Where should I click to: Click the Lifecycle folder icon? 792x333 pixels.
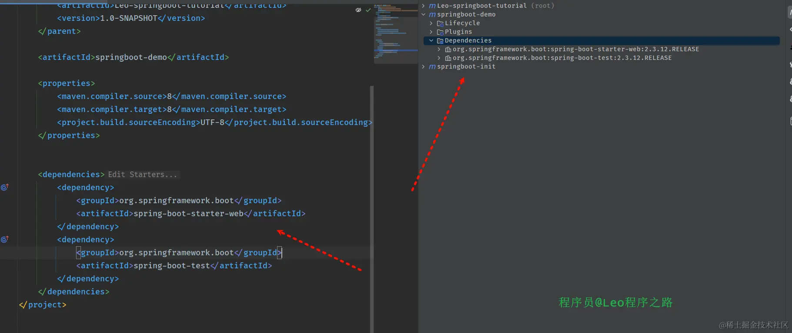pyautogui.click(x=440, y=23)
